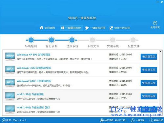This screenshot has height=123, width=164.
Task: Click the 镜像大小: 1.14G text
Action: [118, 59]
